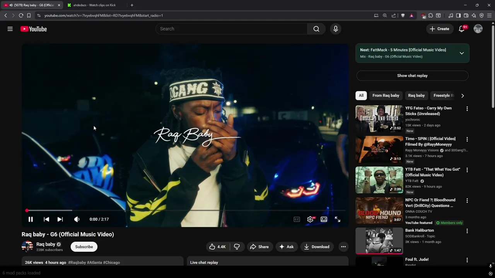
Task: Dislike the video
Action: pos(237,247)
